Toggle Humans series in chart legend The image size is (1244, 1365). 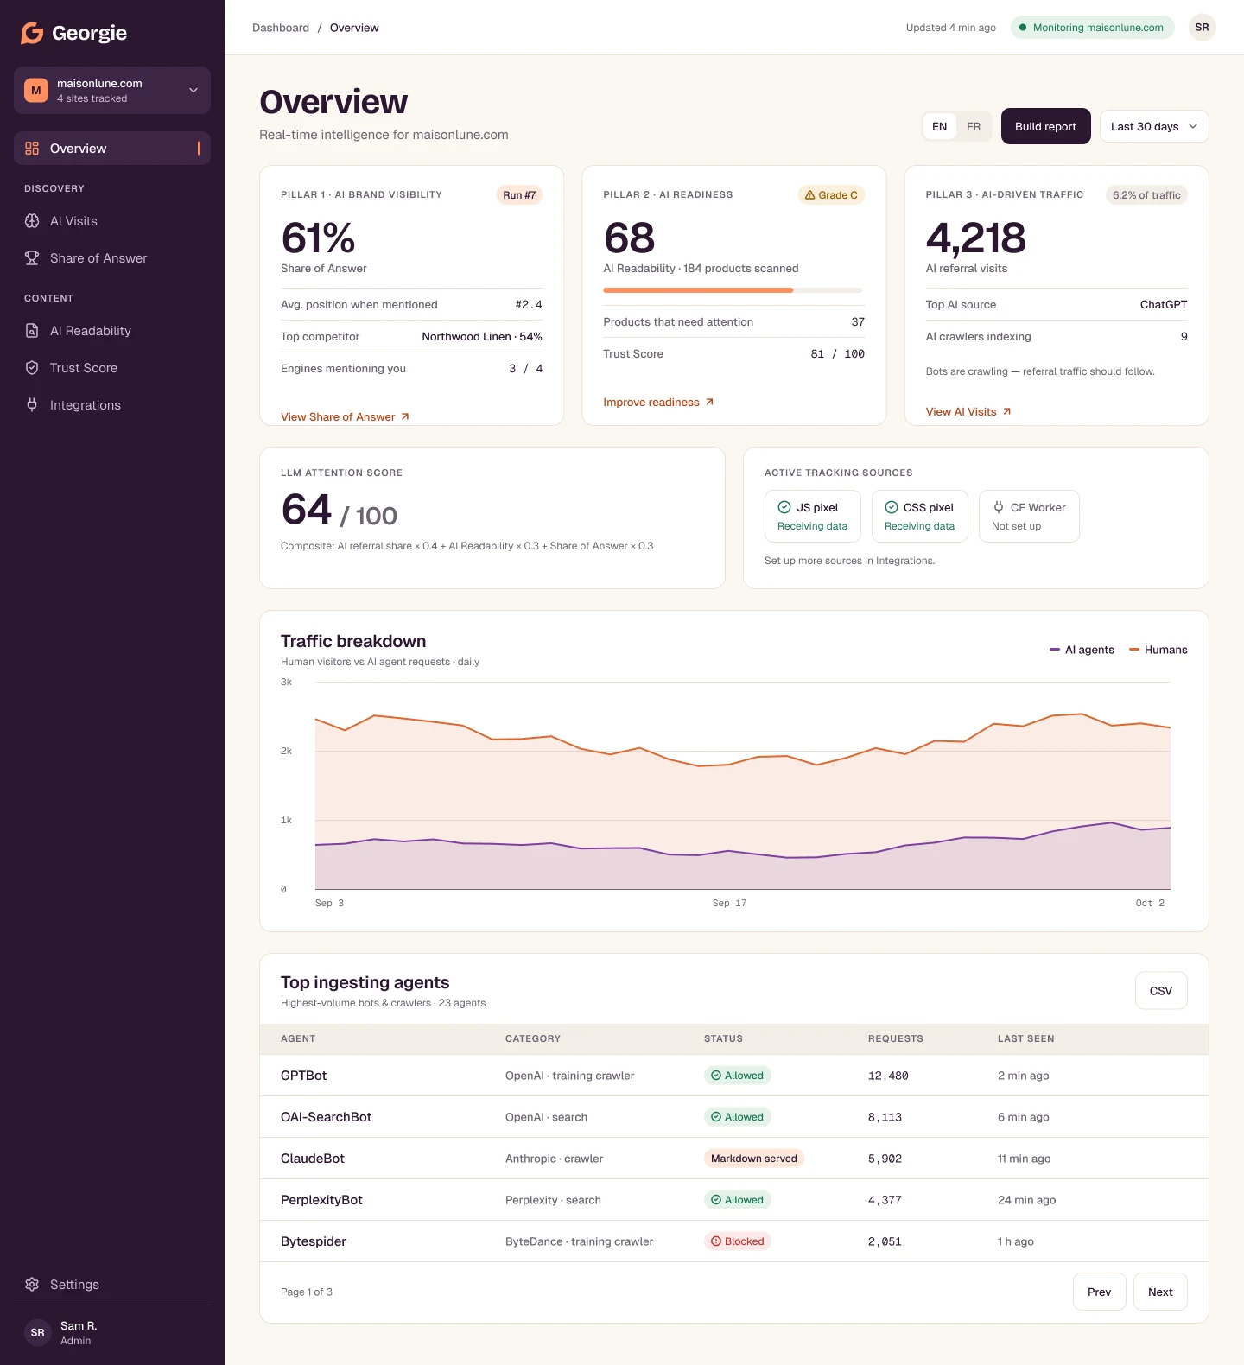point(1158,650)
